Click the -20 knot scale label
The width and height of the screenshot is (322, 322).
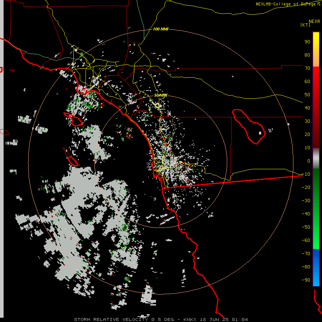(x=306, y=187)
